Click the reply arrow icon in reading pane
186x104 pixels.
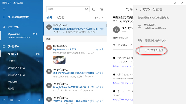tap(128, 9)
